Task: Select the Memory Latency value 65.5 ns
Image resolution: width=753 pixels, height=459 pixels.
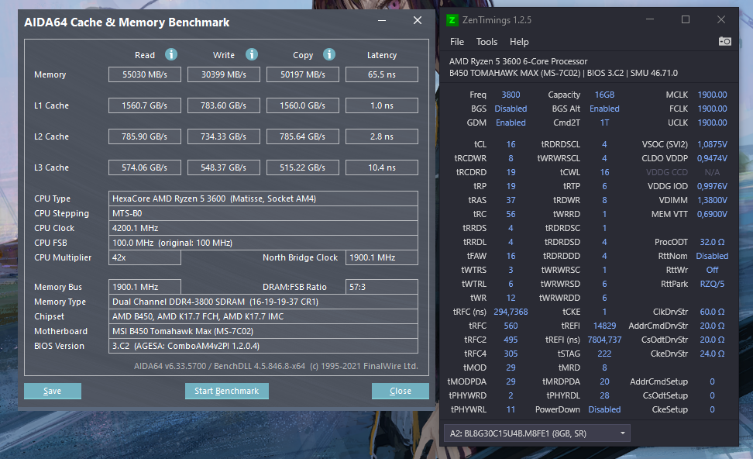Action: click(382, 74)
